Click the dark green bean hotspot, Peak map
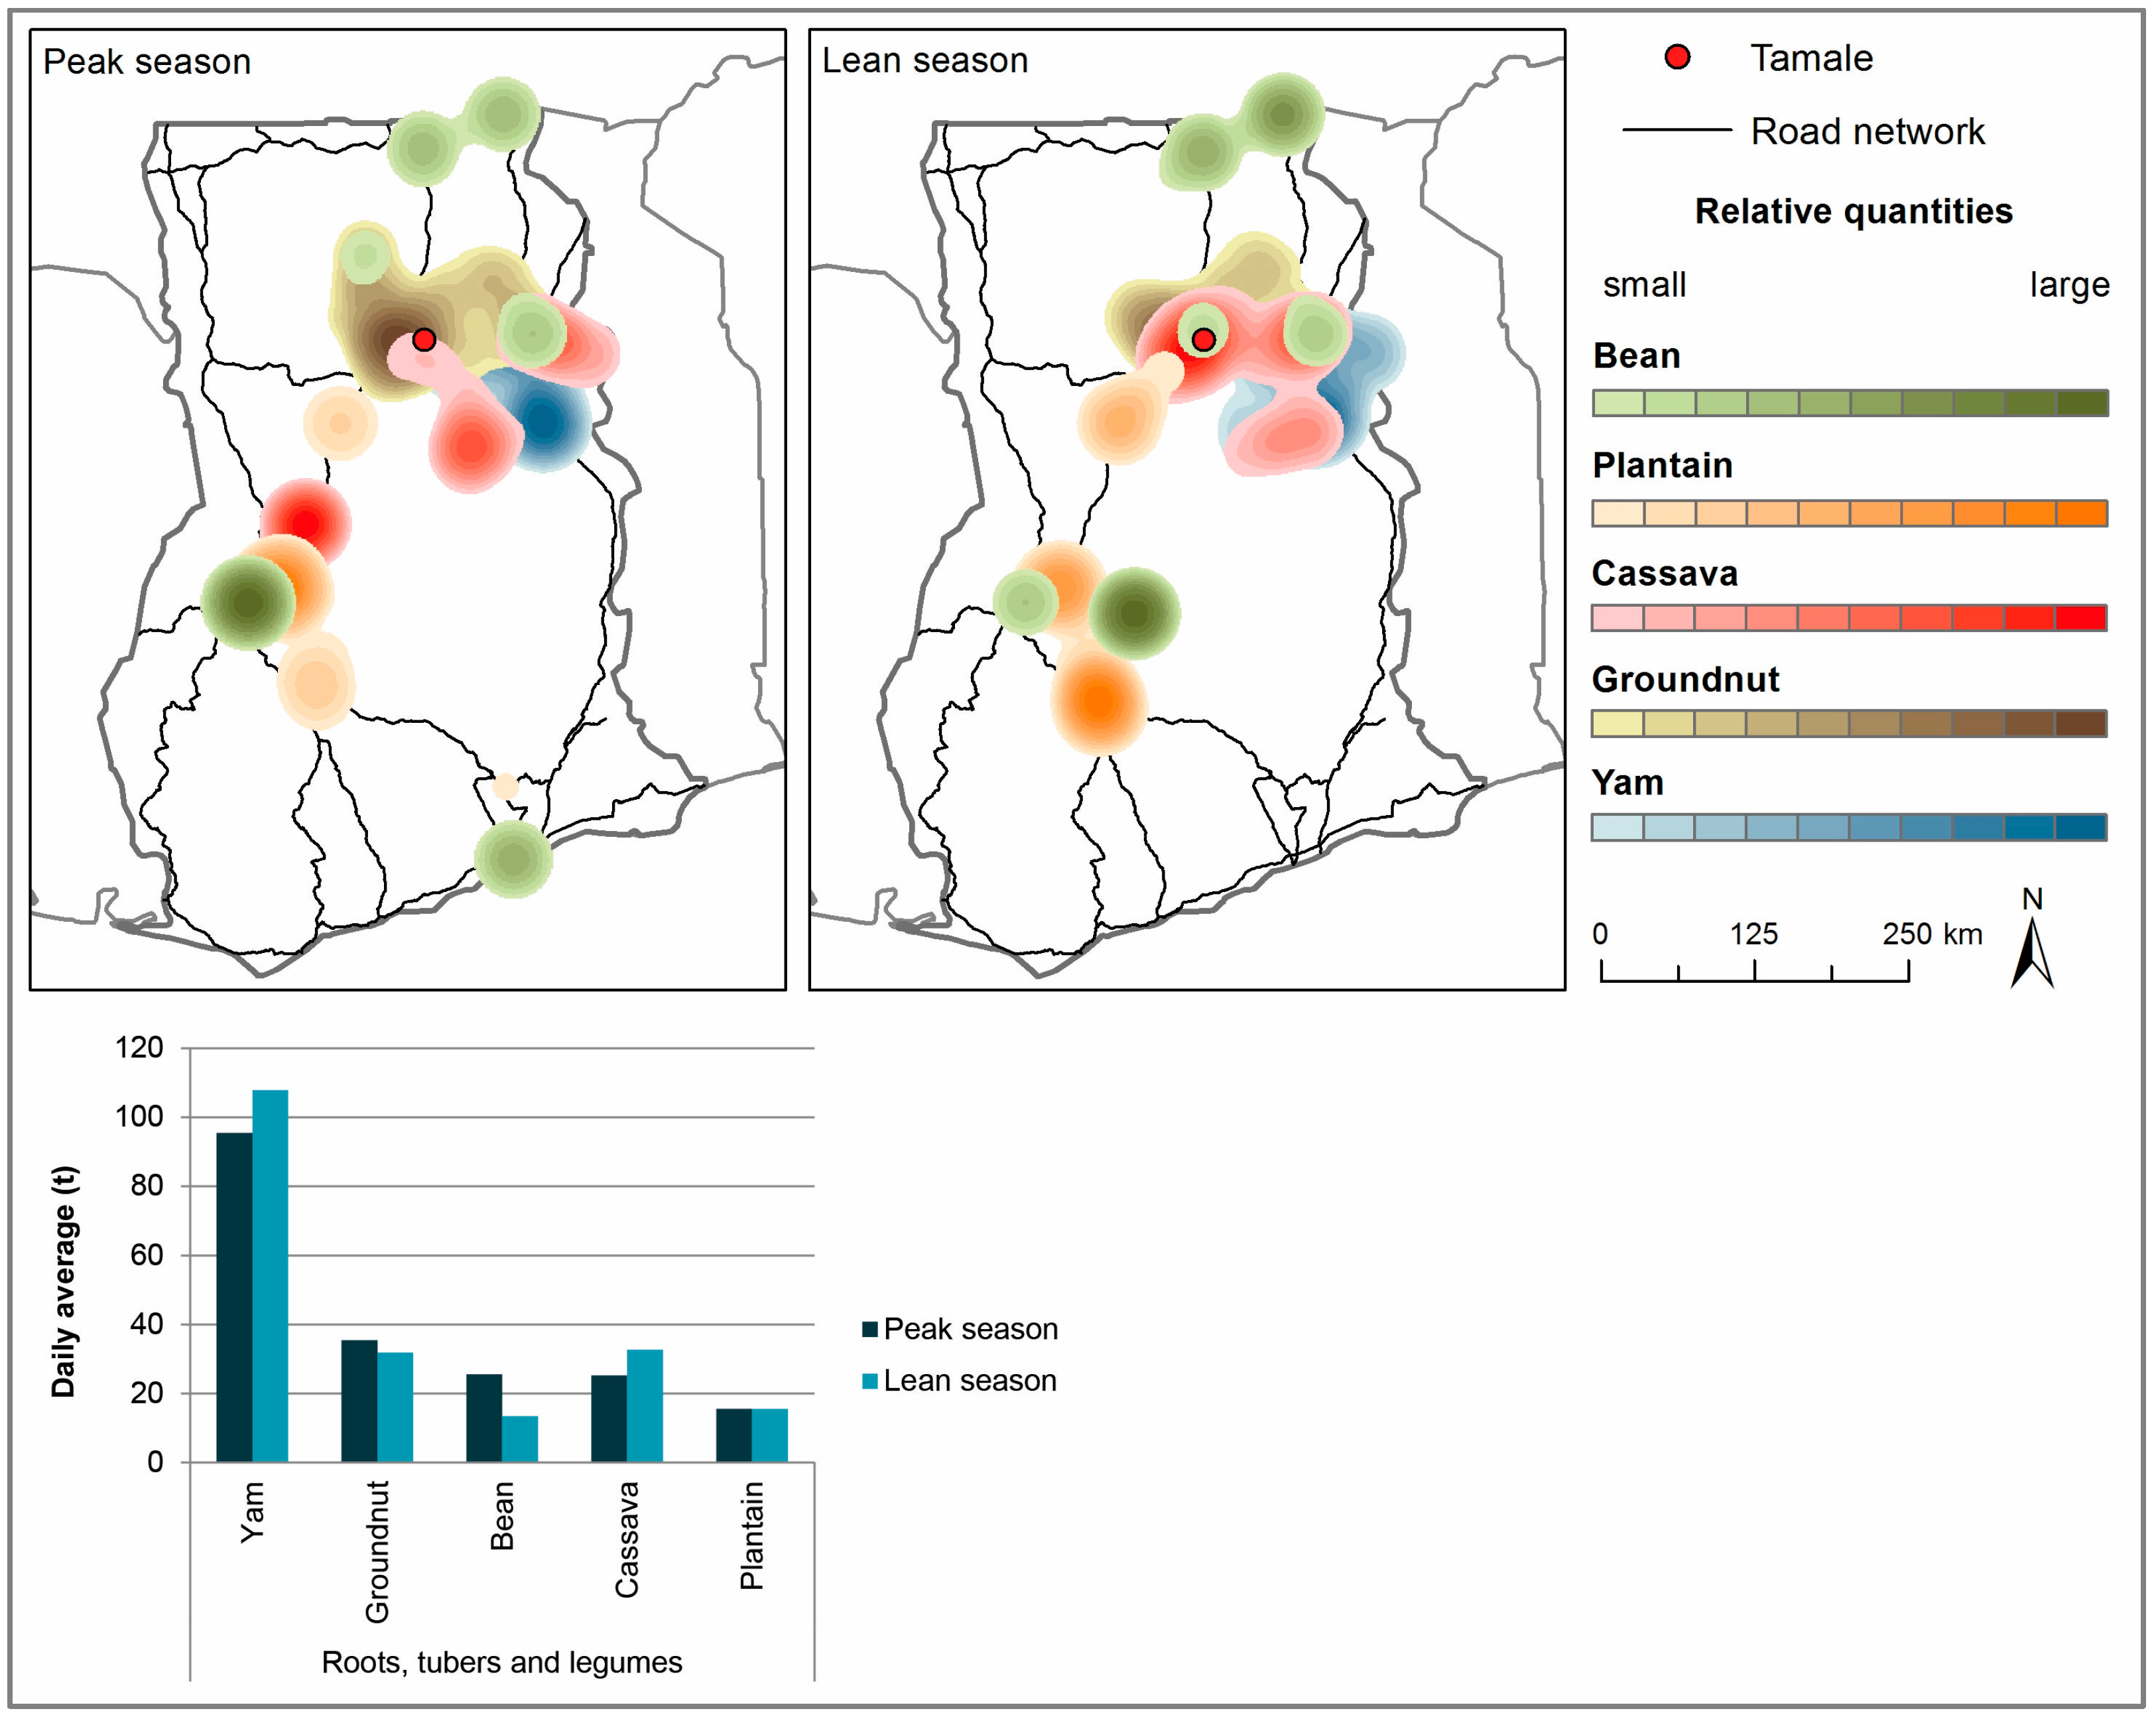Image resolution: width=2156 pixels, height=1715 pixels. 248,603
